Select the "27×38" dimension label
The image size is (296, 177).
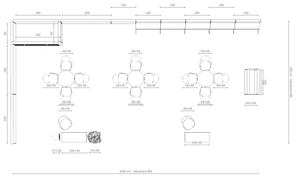click(x=56, y=151)
